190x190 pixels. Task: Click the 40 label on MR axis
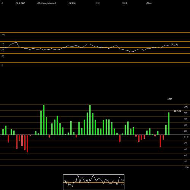(x=185, y=125)
